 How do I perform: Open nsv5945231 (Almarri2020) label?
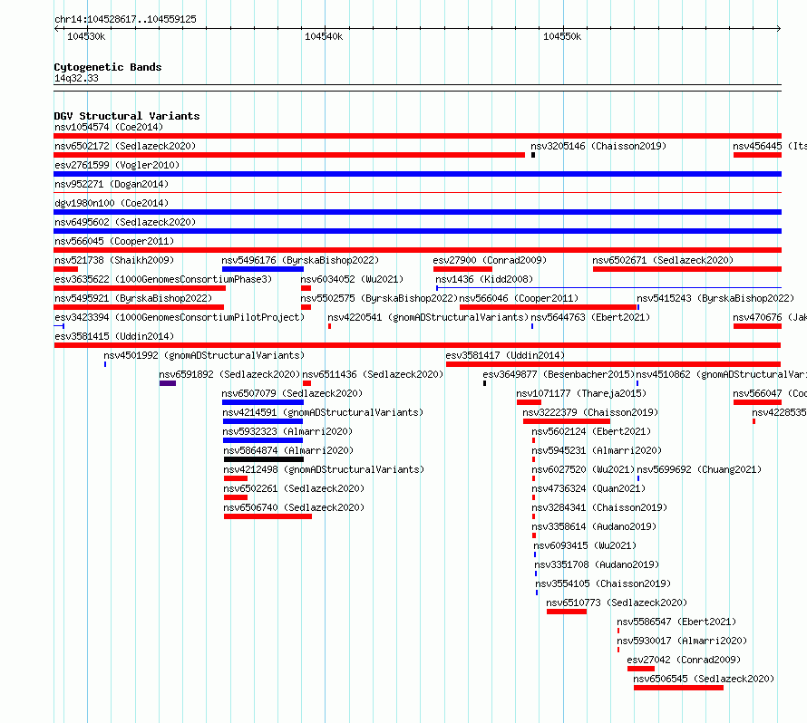pos(597,450)
